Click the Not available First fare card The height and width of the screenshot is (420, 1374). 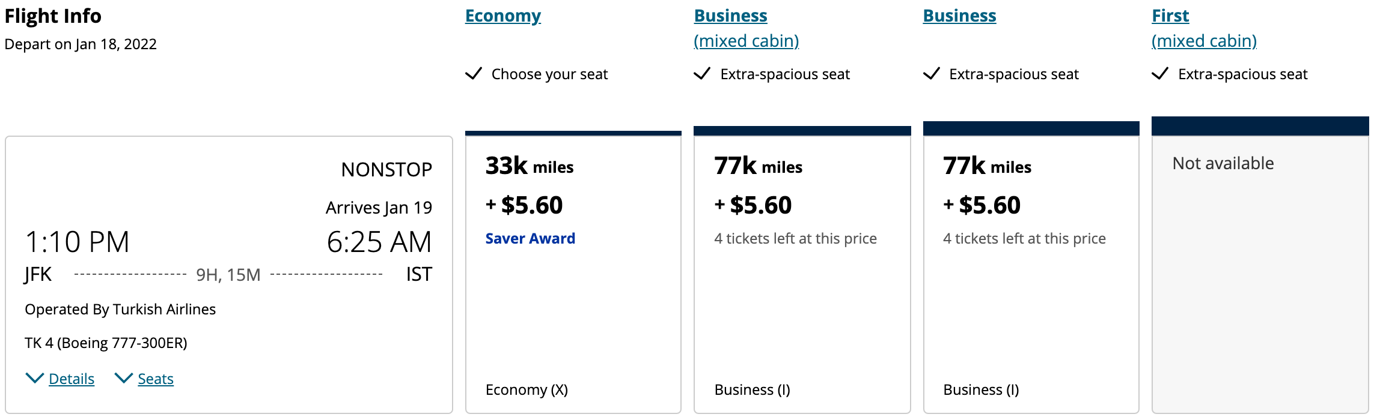point(1260,270)
